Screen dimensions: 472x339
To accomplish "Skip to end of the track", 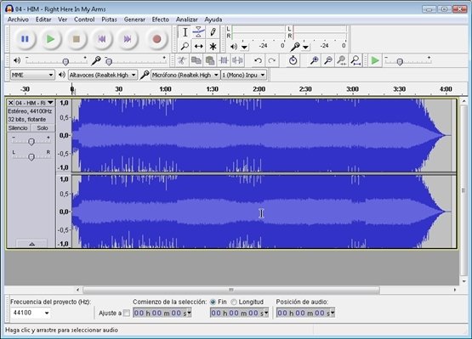I will point(128,39).
